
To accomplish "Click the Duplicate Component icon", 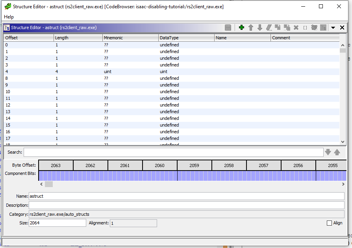I will coord(278,28).
